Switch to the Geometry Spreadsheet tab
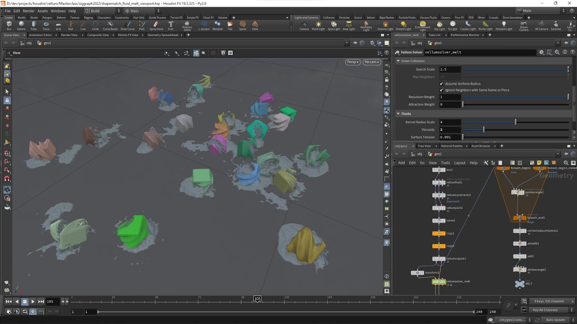The width and height of the screenshot is (577, 324). pos(163,35)
